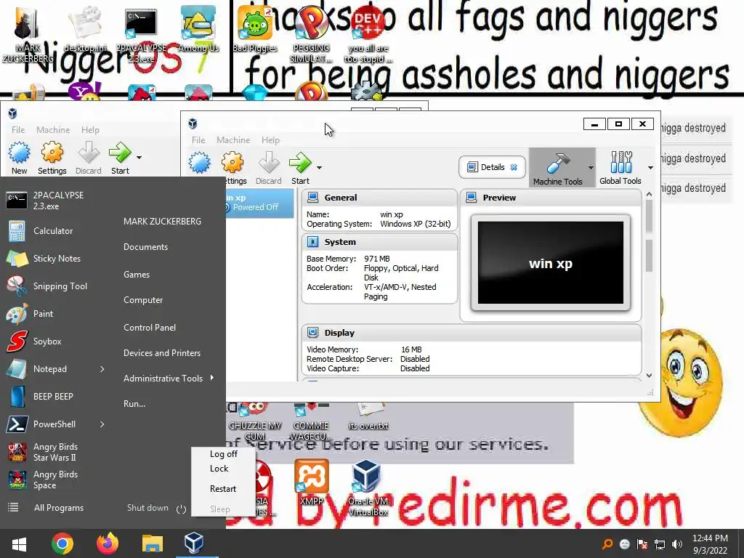Open Help menu in front VirtualBox window

pyautogui.click(x=270, y=140)
